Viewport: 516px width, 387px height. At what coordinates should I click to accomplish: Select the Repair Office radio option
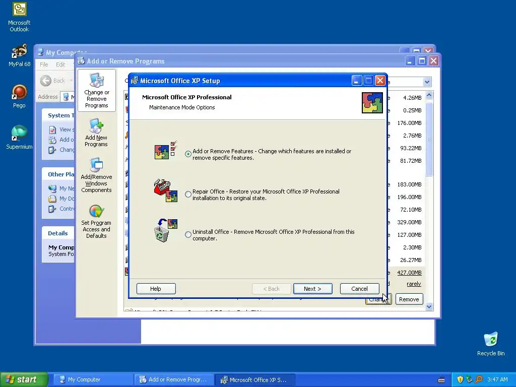(188, 194)
